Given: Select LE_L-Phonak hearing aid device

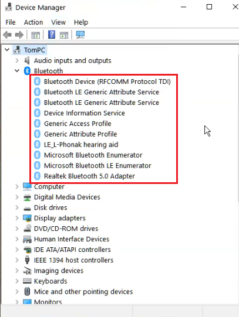Looking at the screenshot, I should point(81,145).
